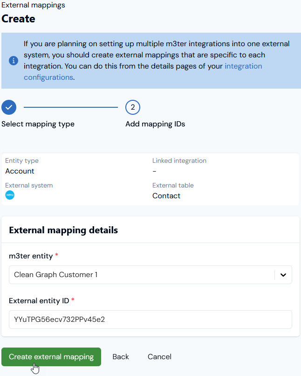Click the m3ter entity field label
This screenshot has width=301, height=376.
pos(31,256)
